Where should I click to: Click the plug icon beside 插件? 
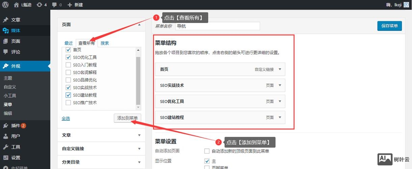click(x=5, y=126)
